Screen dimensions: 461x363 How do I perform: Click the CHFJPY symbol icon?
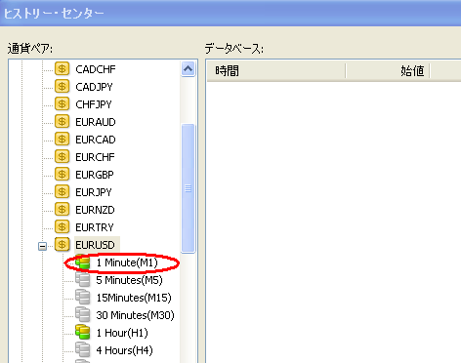point(62,104)
